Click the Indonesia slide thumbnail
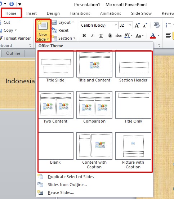This screenshot has height=199, width=174. (x=18, y=84)
